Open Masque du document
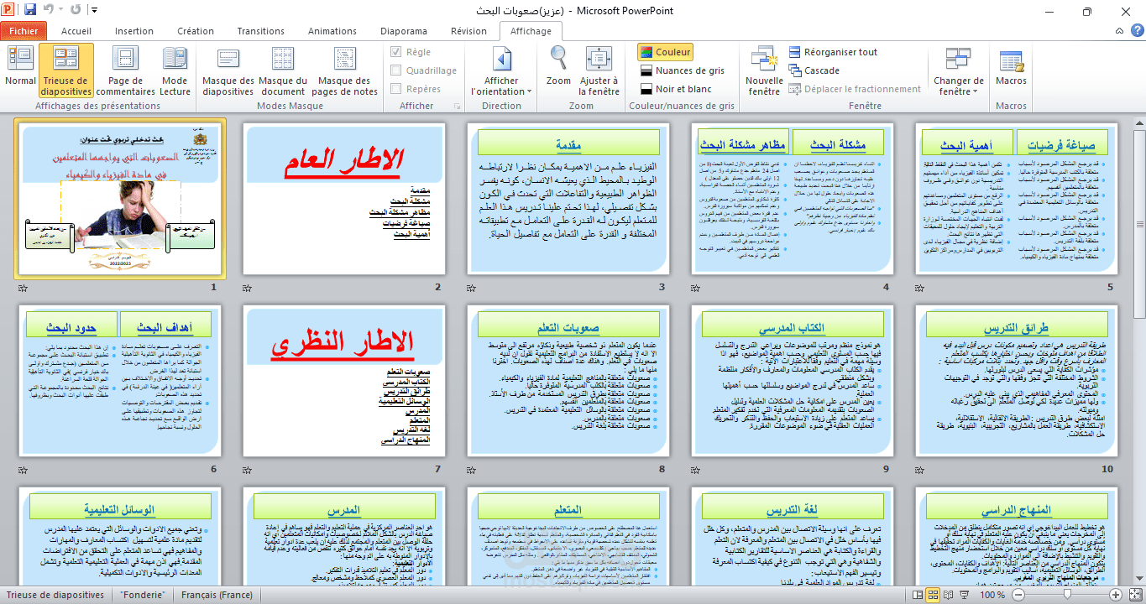Viewport: 1146px width, 604px height. [x=283, y=70]
